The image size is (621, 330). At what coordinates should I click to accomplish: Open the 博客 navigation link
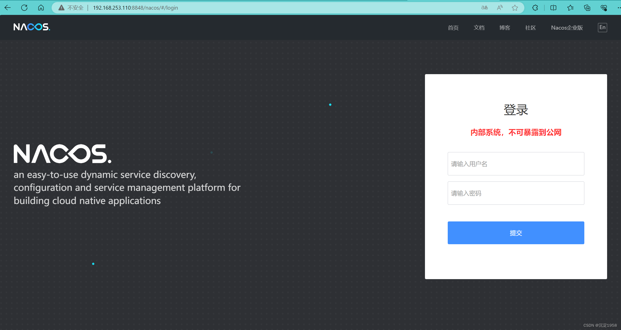click(x=505, y=28)
